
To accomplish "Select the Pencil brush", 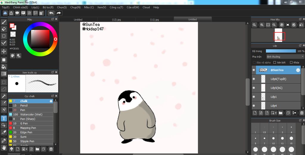I will [31, 105].
